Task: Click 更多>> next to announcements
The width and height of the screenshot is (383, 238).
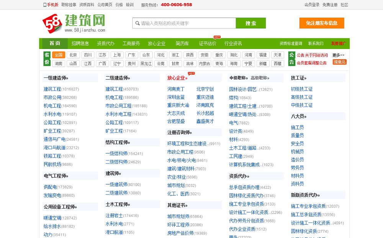Action: click(338, 55)
